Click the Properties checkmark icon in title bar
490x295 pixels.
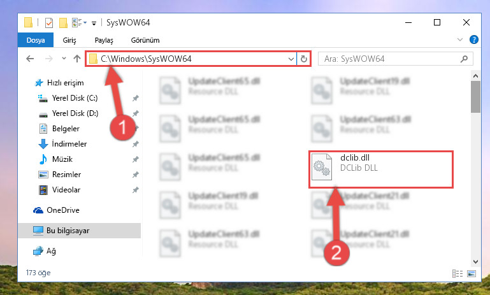[x=49, y=23]
